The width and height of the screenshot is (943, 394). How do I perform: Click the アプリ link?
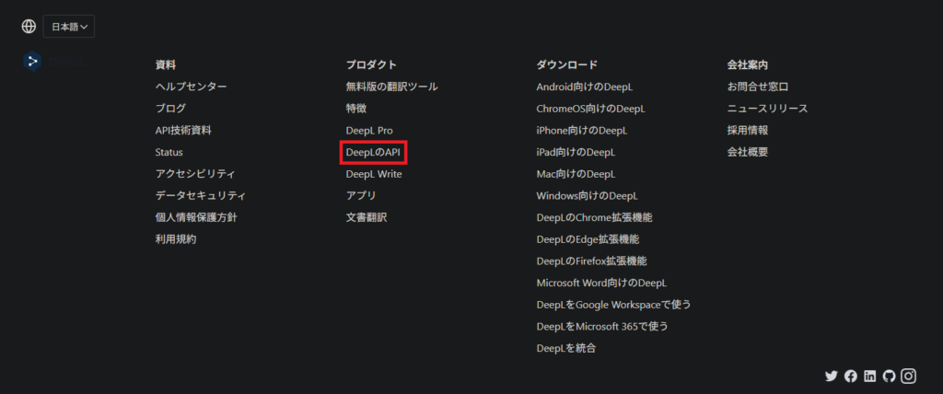coord(361,196)
